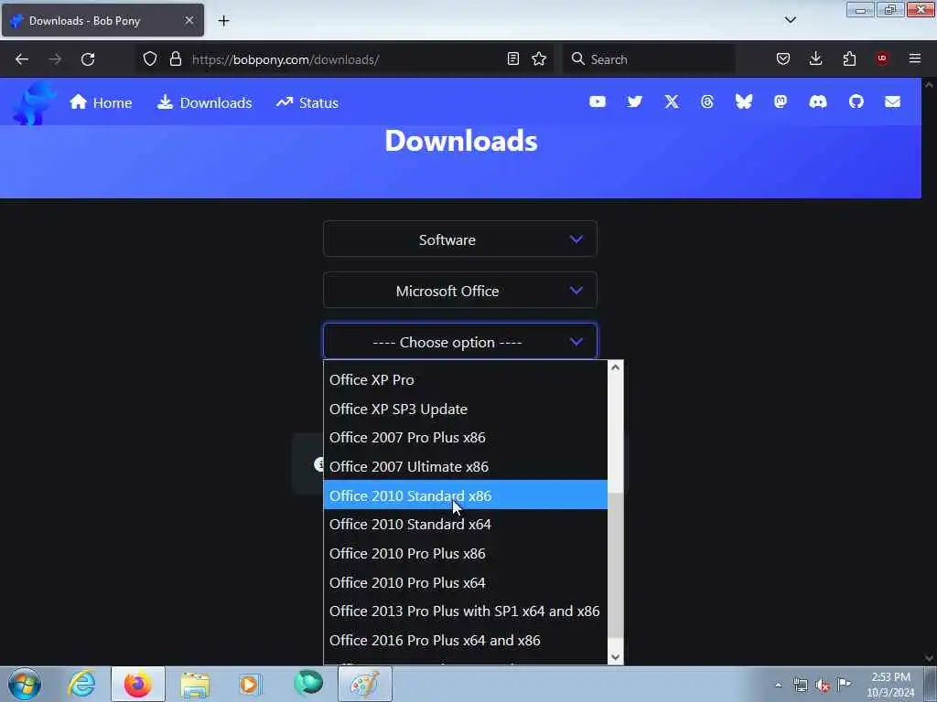Click the Bob Pony site logo

pyautogui.click(x=33, y=102)
